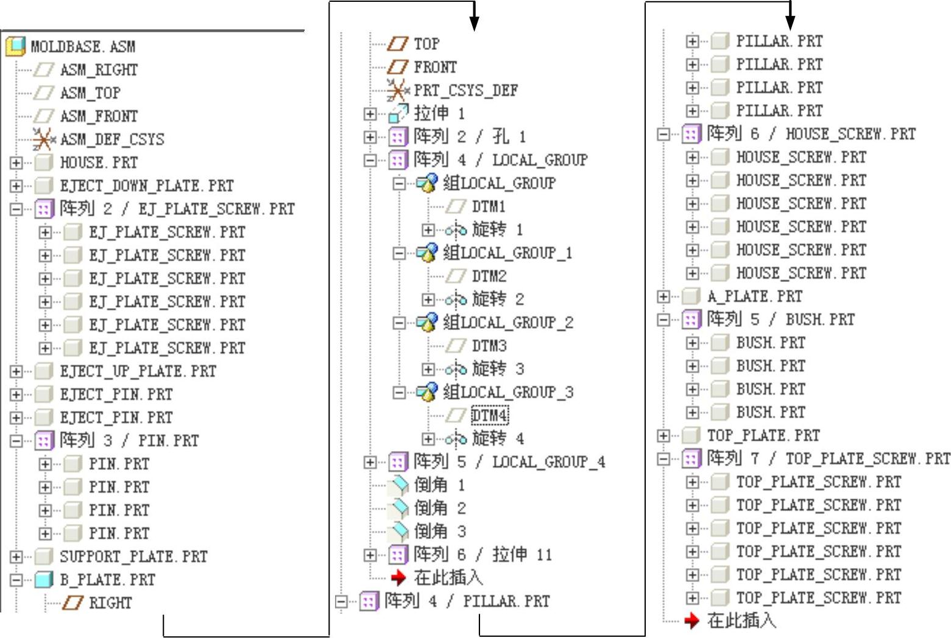Collapse 阵列 5 / BUSH.PRT pattern
Image resolution: width=951 pixels, height=638 pixels.
tap(663, 320)
